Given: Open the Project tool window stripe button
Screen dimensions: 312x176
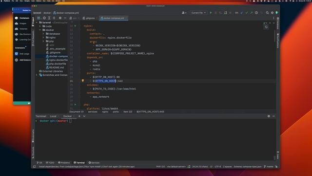Looking at the screenshot, I should [33, 22].
